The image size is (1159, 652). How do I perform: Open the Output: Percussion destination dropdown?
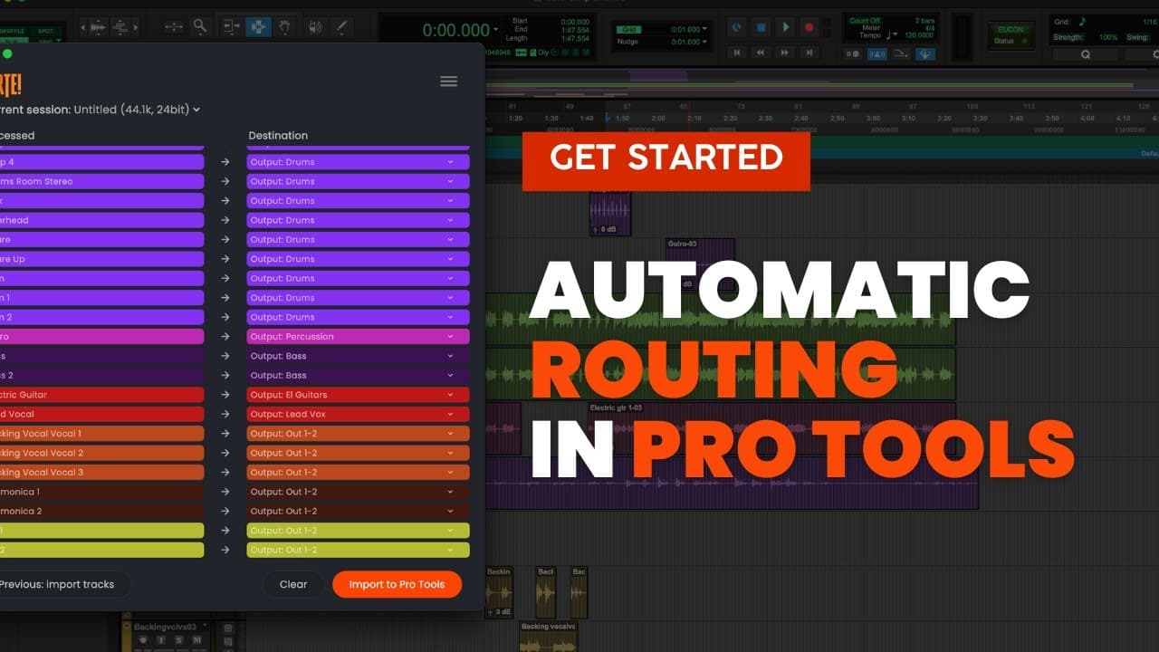click(359, 337)
